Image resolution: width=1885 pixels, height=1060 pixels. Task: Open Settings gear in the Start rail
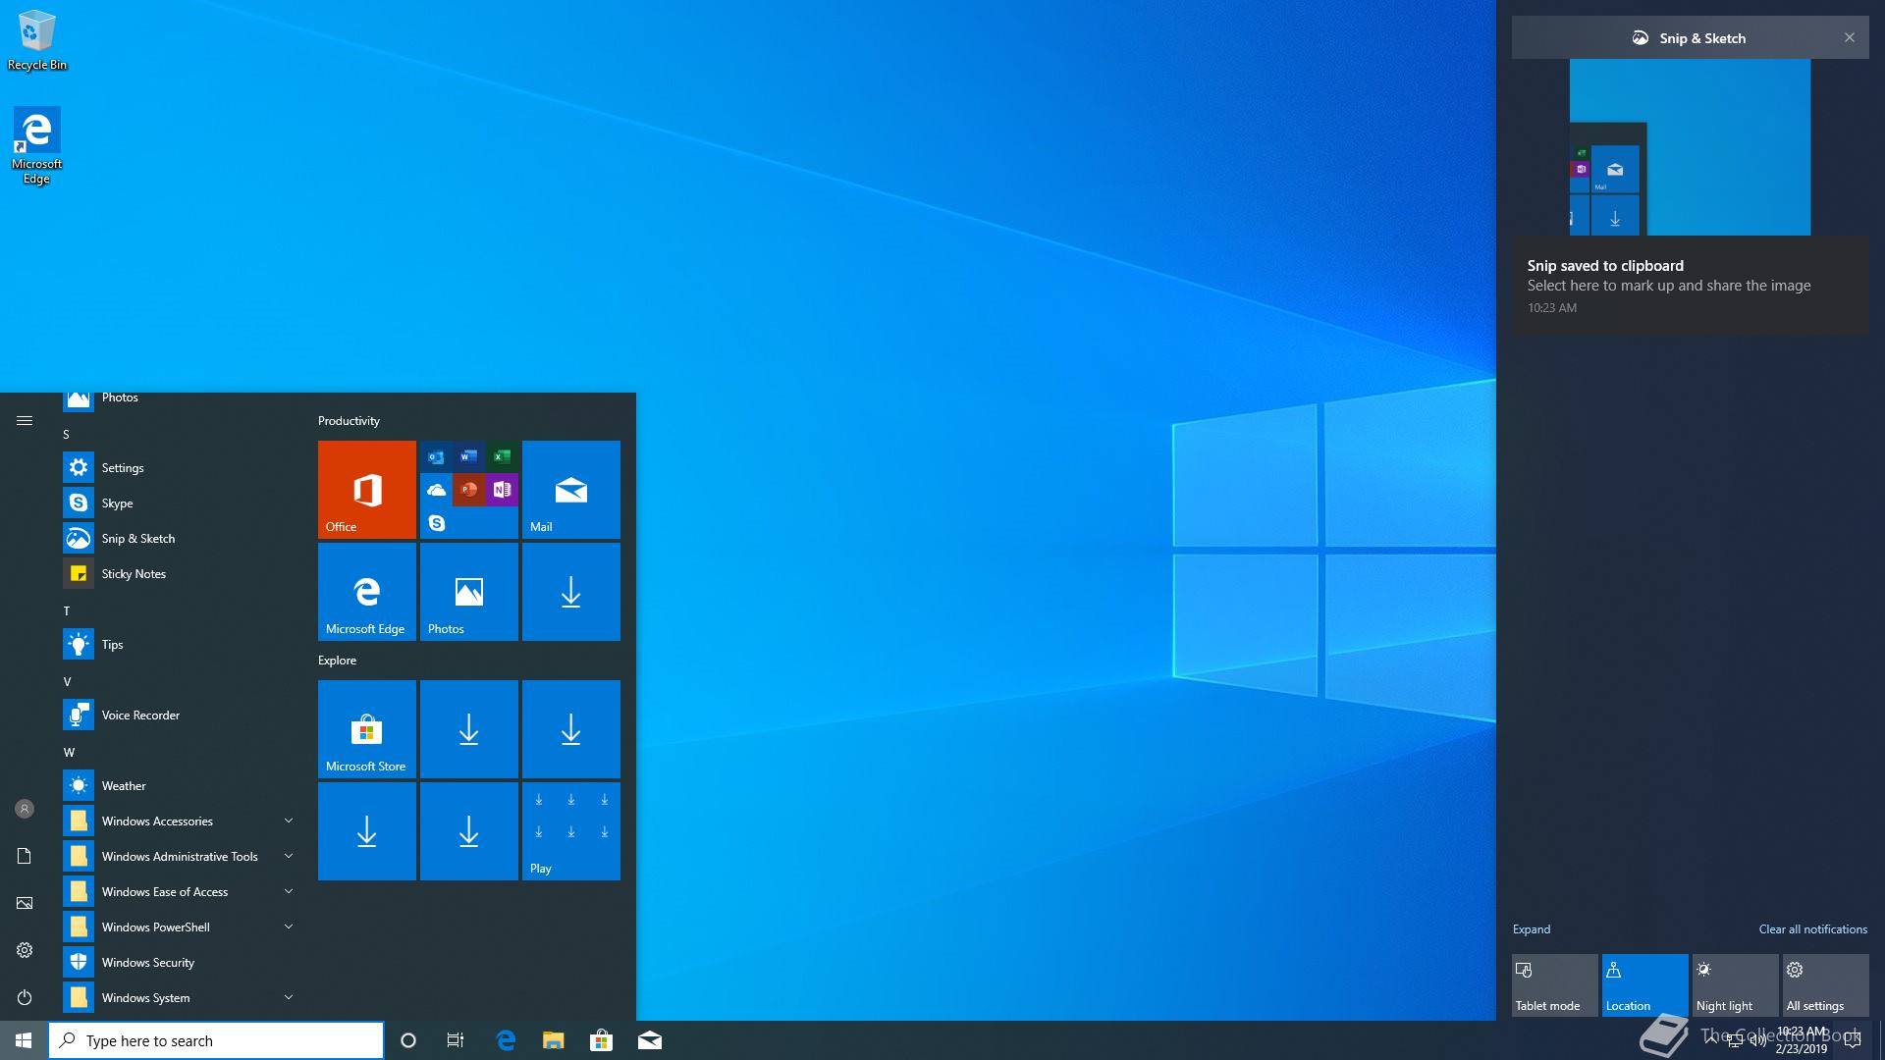click(x=25, y=950)
